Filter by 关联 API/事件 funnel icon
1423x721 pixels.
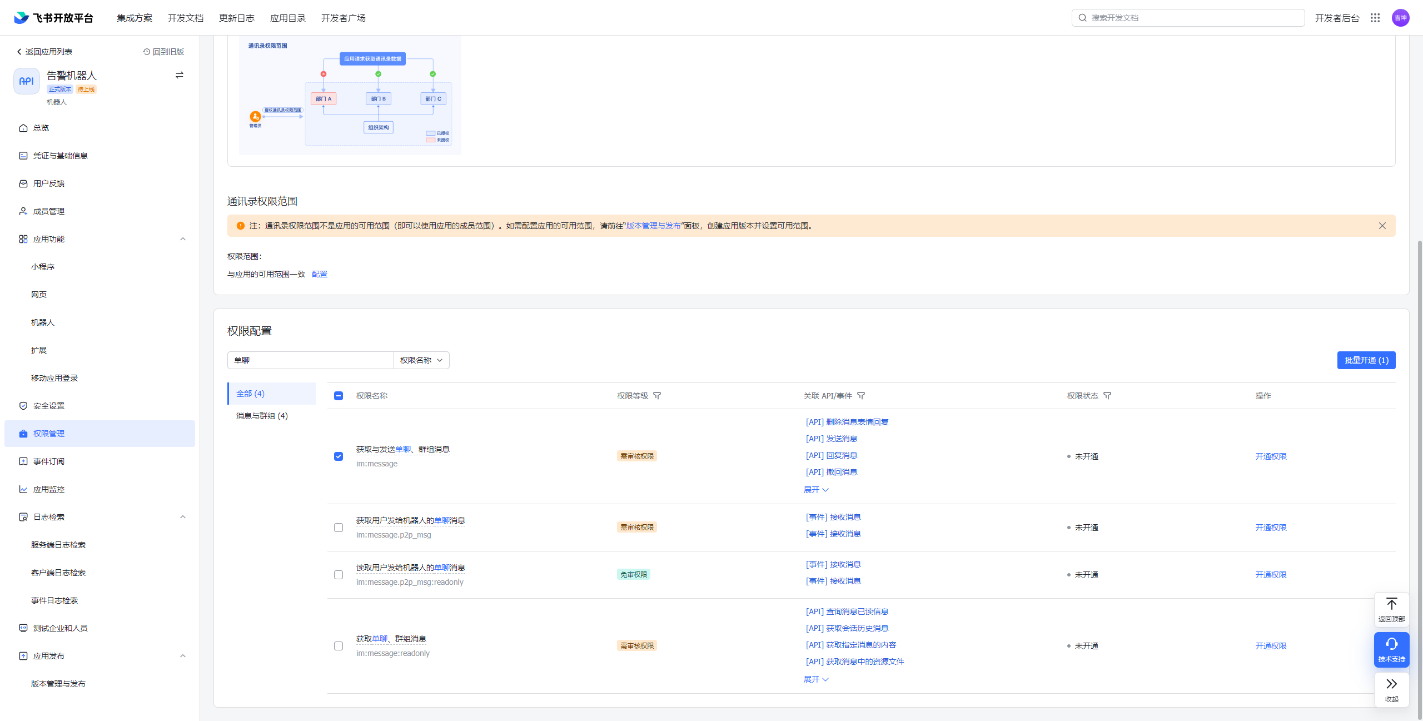click(861, 396)
